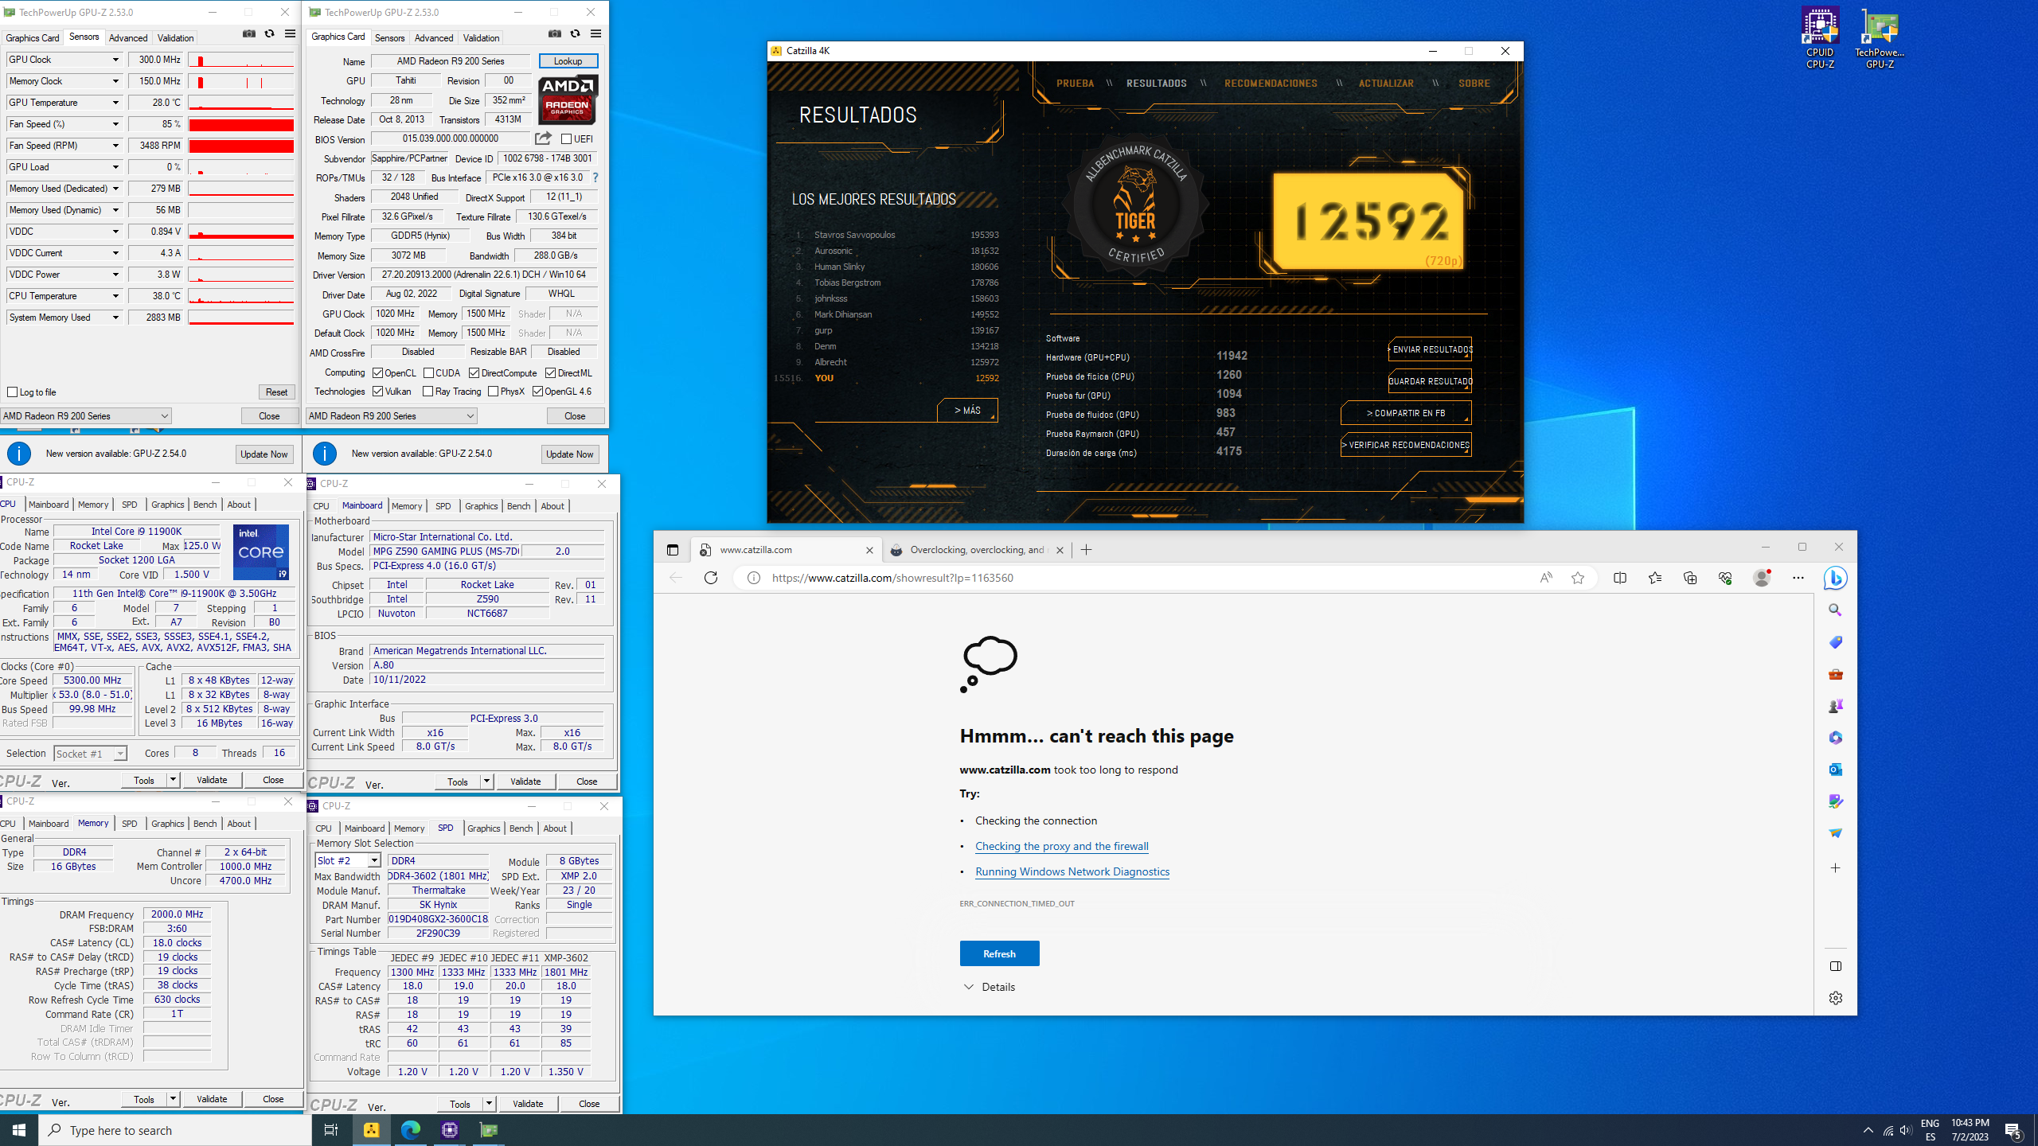Open Edge Collections icon
This screenshot has height=1146, width=2038.
[1690, 578]
